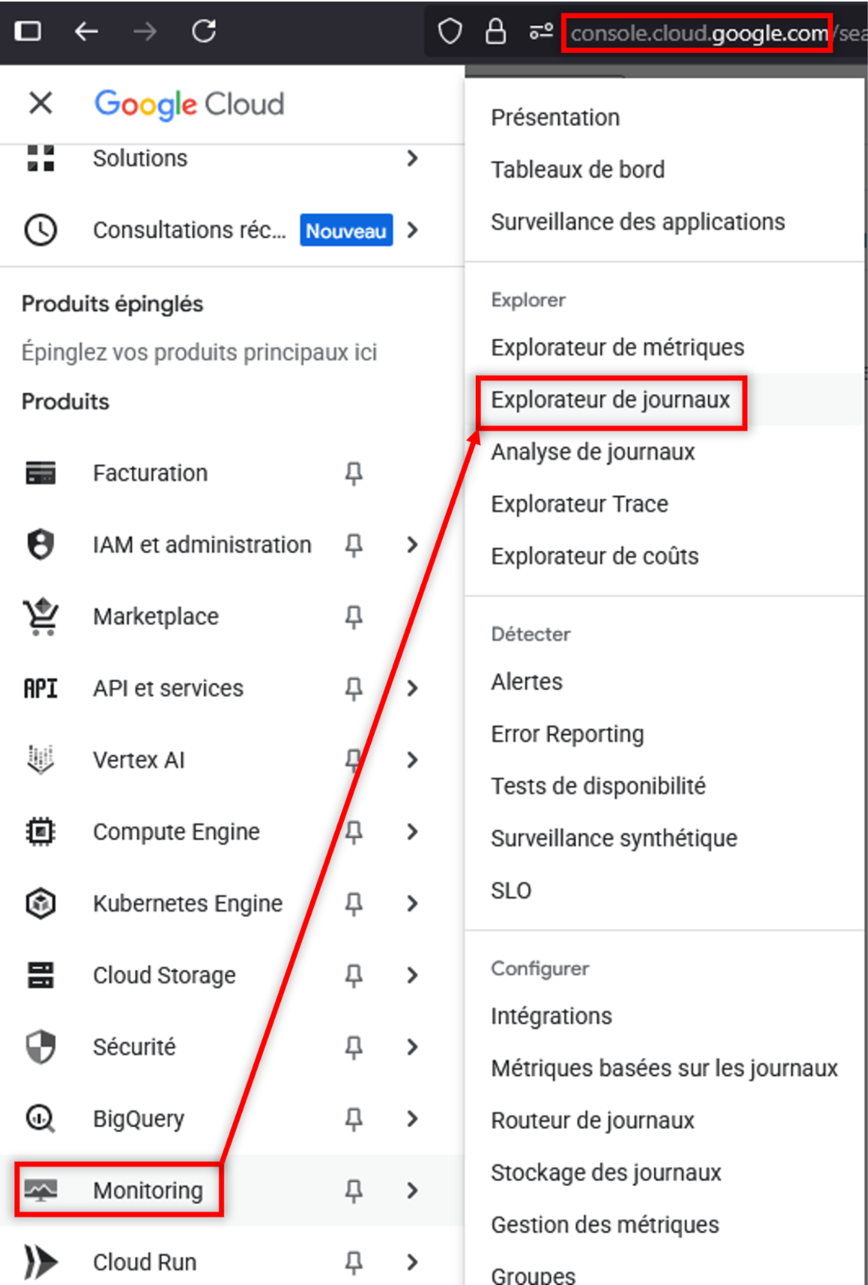Open the Facturation billing icon
This screenshot has width=868, height=1285.
[x=41, y=473]
